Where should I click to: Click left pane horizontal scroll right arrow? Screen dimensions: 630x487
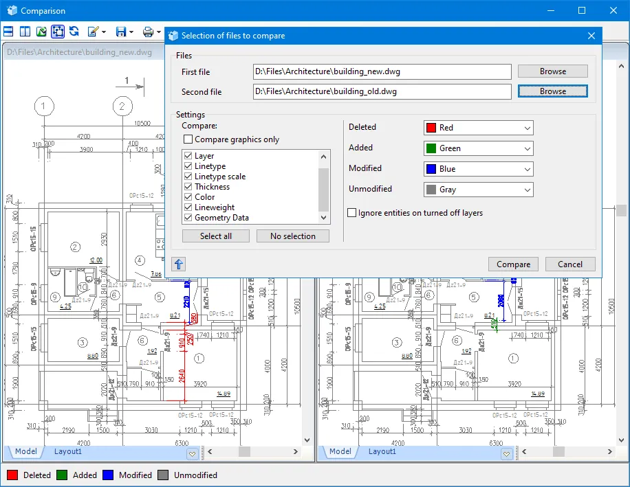tap(296, 451)
